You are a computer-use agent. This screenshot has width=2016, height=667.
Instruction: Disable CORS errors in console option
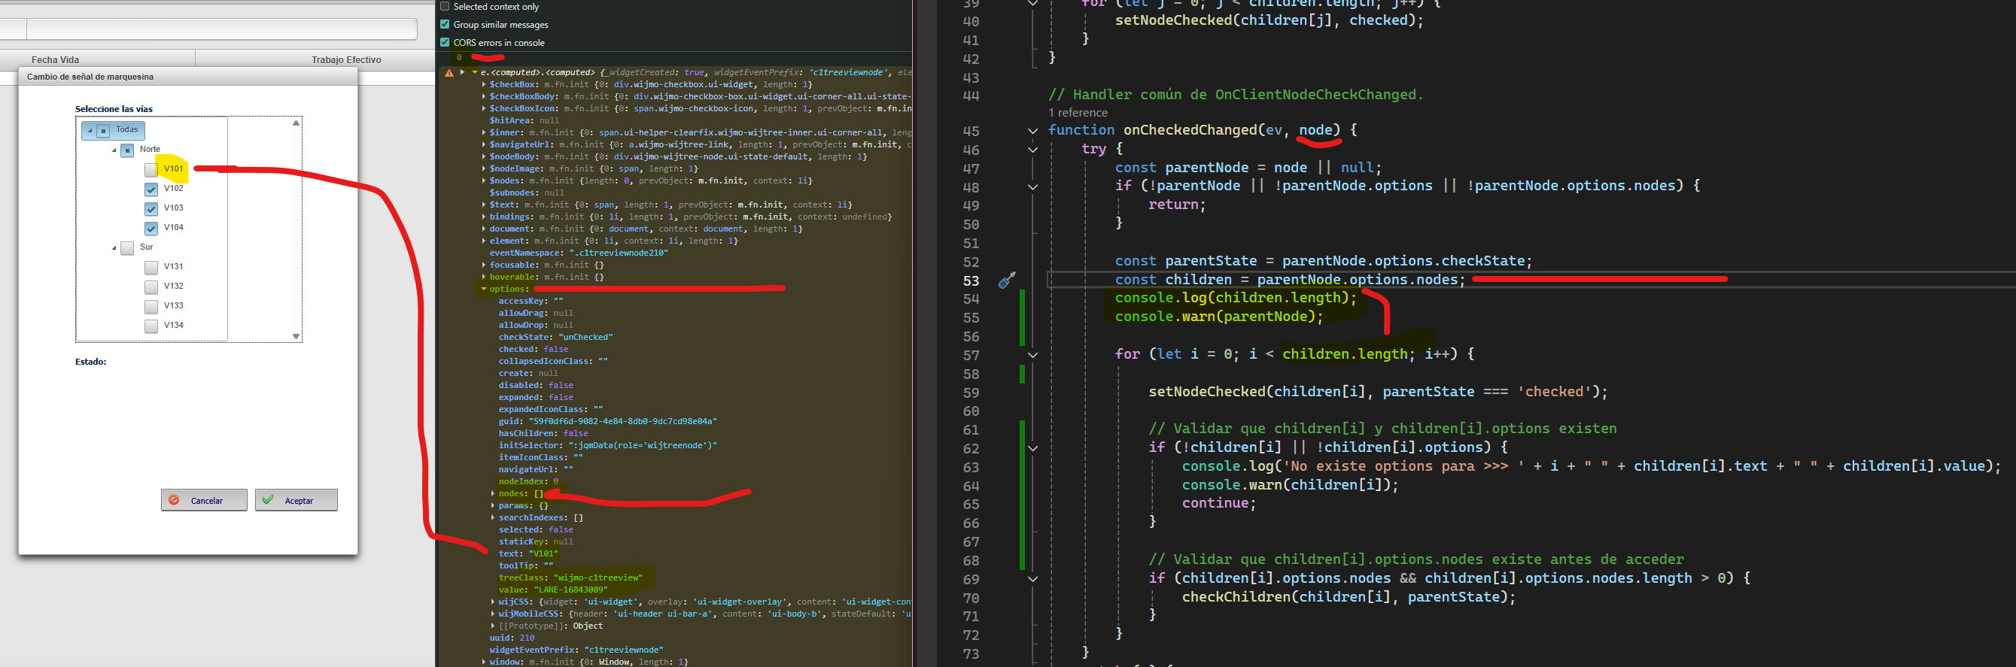pyautogui.click(x=445, y=42)
